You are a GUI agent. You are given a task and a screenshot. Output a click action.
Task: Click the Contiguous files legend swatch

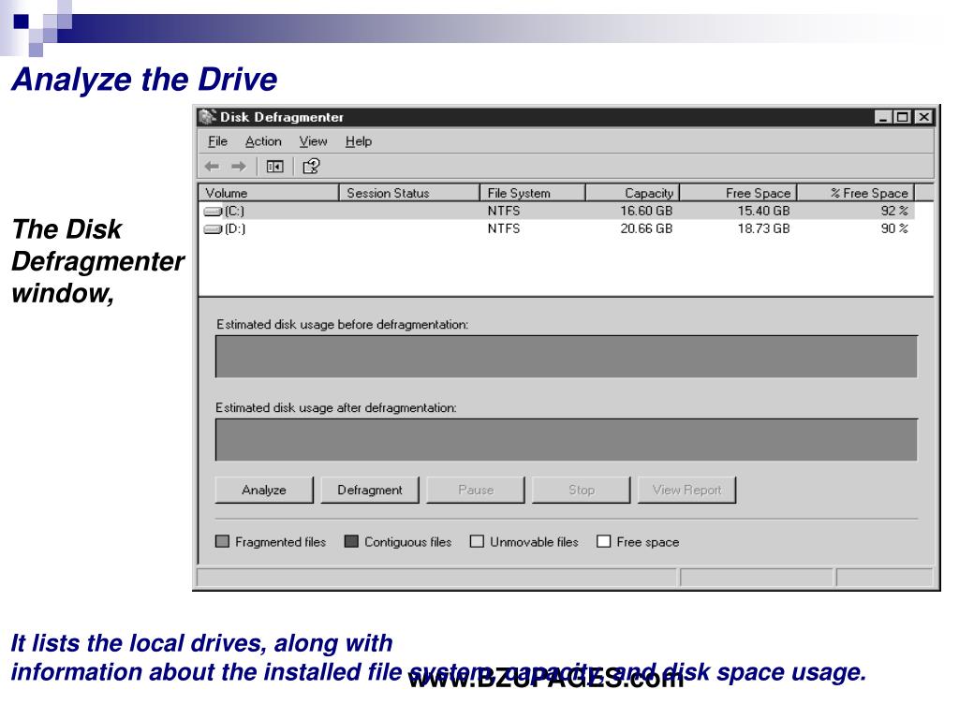click(x=351, y=542)
